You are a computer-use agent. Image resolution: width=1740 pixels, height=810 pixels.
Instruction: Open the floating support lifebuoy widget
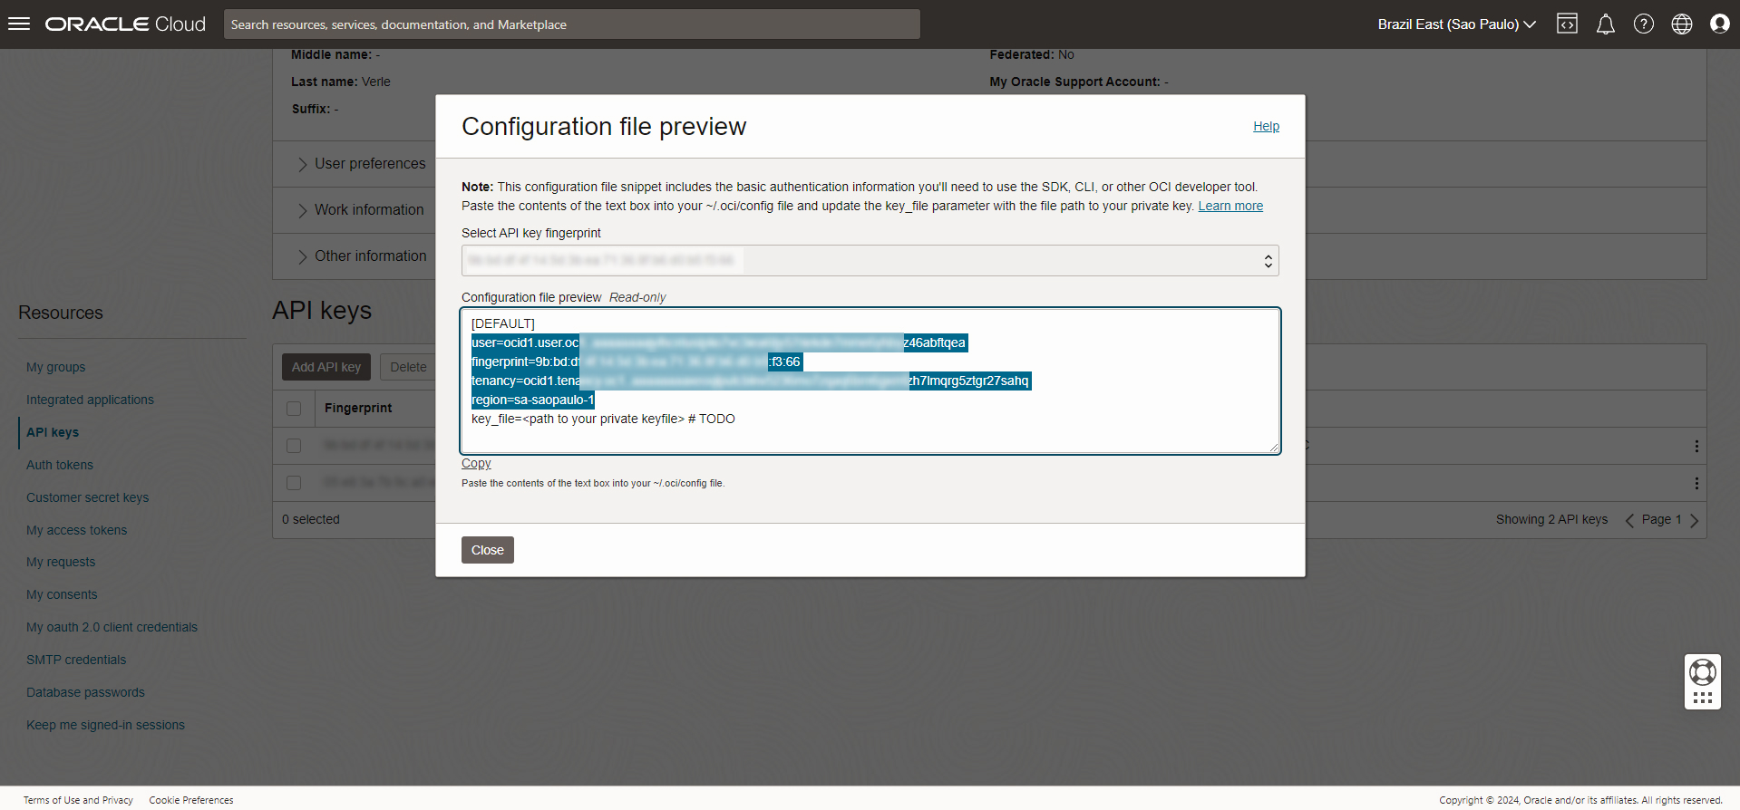coord(1702,682)
